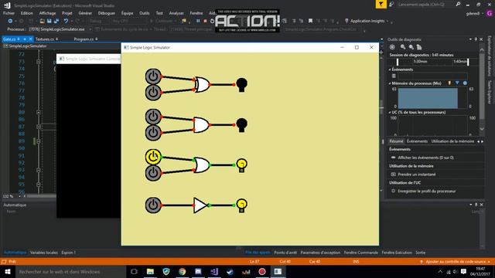This screenshot has height=278, width=495.
Task: Open diagnostic tools settings gear
Action: click(x=392, y=47)
